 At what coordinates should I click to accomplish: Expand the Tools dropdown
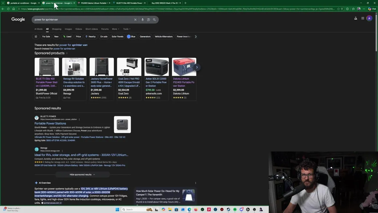click(x=127, y=29)
